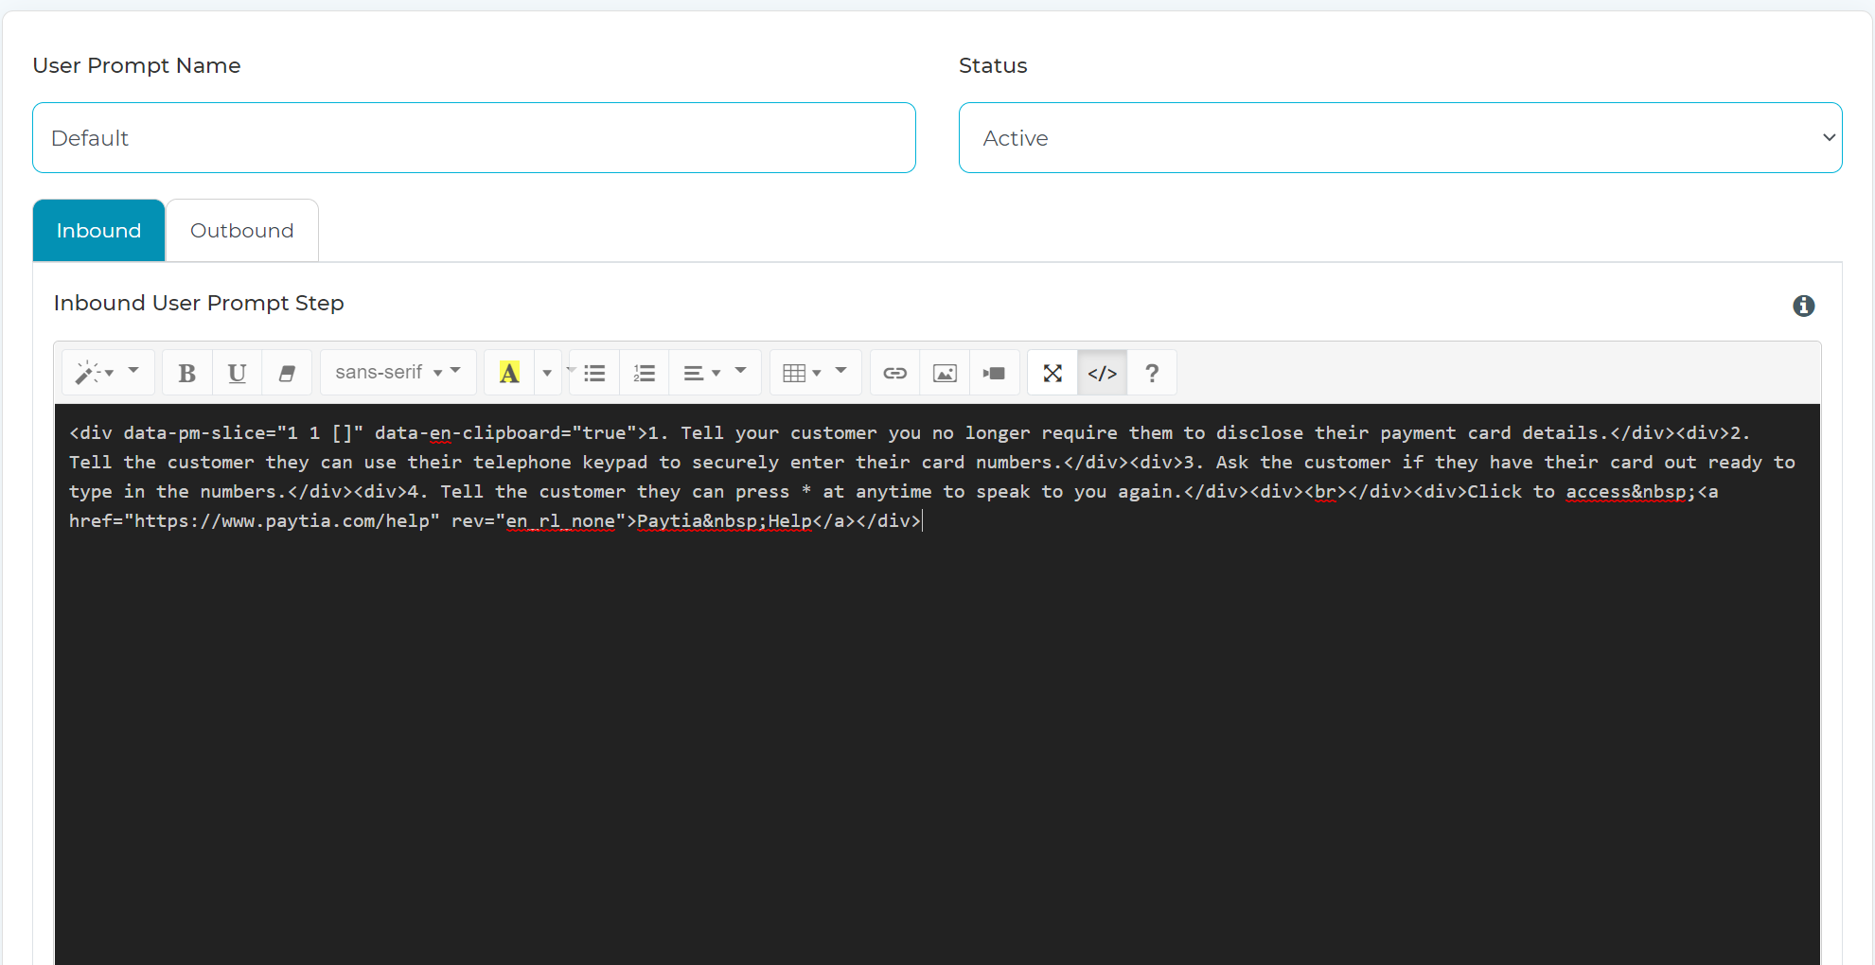Switch to the Outbound tab
1875x965 pixels.
tap(241, 230)
